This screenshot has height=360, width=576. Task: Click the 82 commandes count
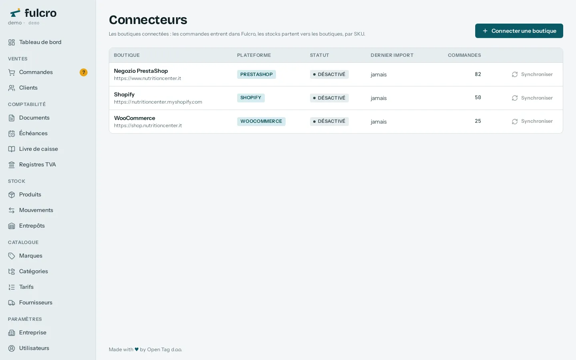tap(478, 74)
